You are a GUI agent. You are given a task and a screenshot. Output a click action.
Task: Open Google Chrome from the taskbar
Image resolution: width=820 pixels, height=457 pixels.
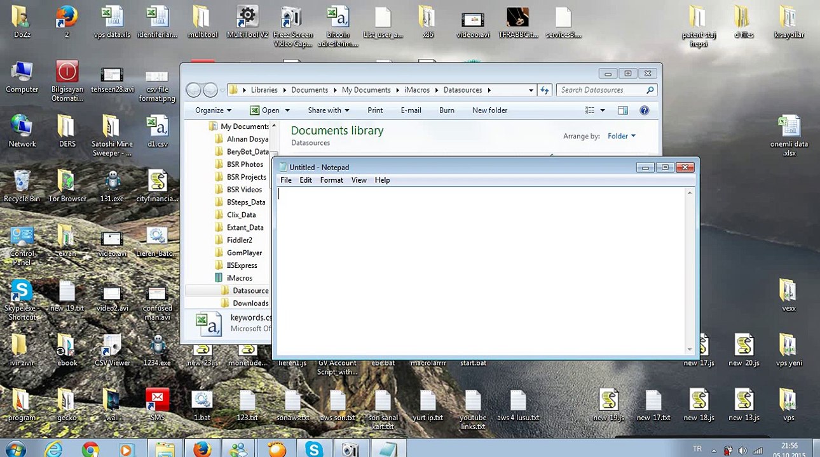click(90, 449)
